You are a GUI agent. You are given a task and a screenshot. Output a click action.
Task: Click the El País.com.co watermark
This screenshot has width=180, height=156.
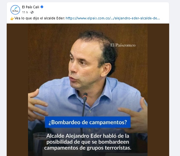tap(123, 45)
